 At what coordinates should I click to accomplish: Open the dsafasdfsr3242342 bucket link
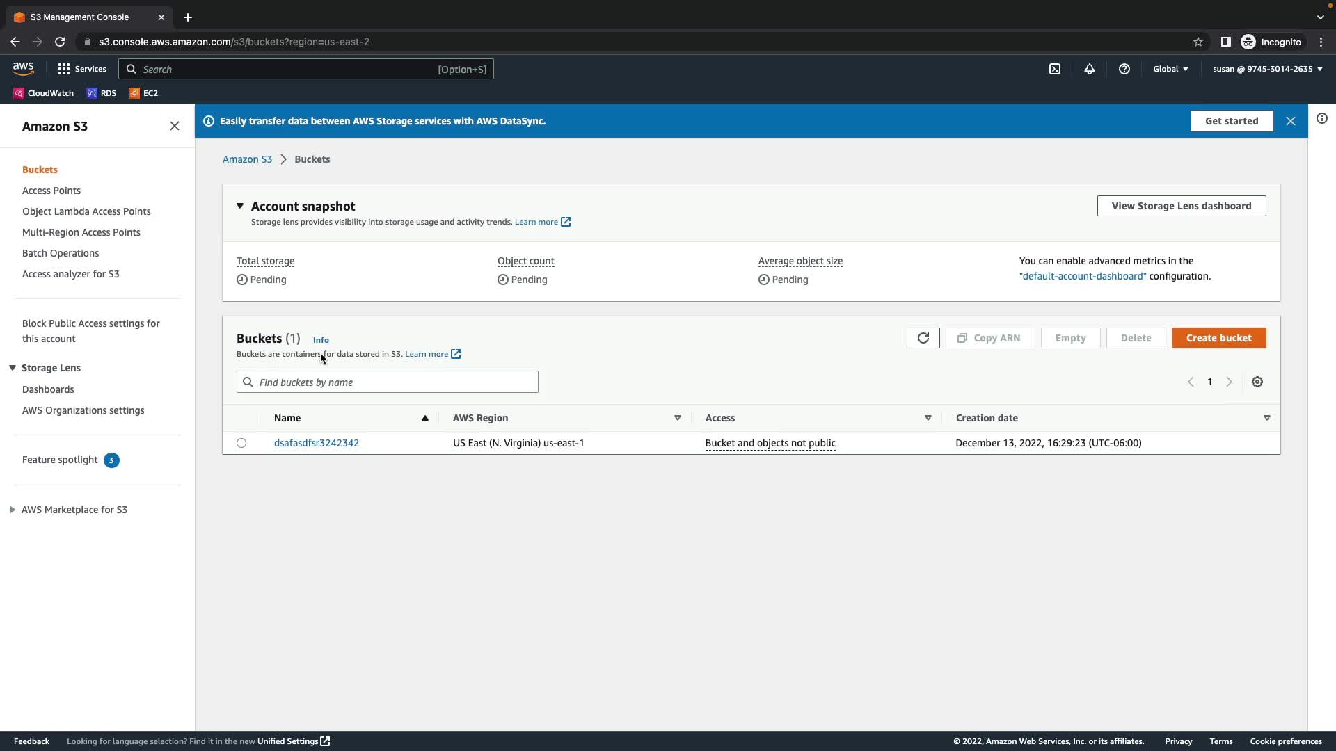coord(317,443)
